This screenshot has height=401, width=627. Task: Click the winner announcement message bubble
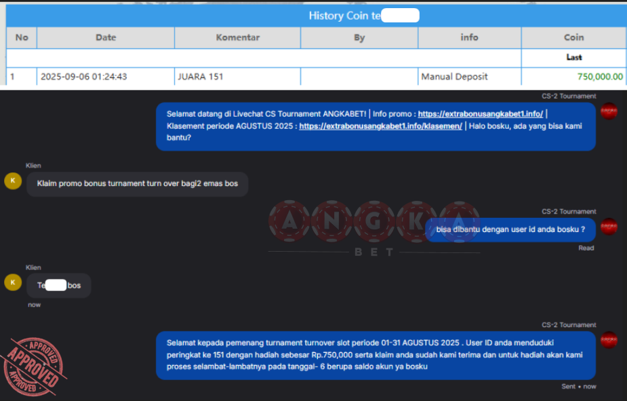point(376,355)
